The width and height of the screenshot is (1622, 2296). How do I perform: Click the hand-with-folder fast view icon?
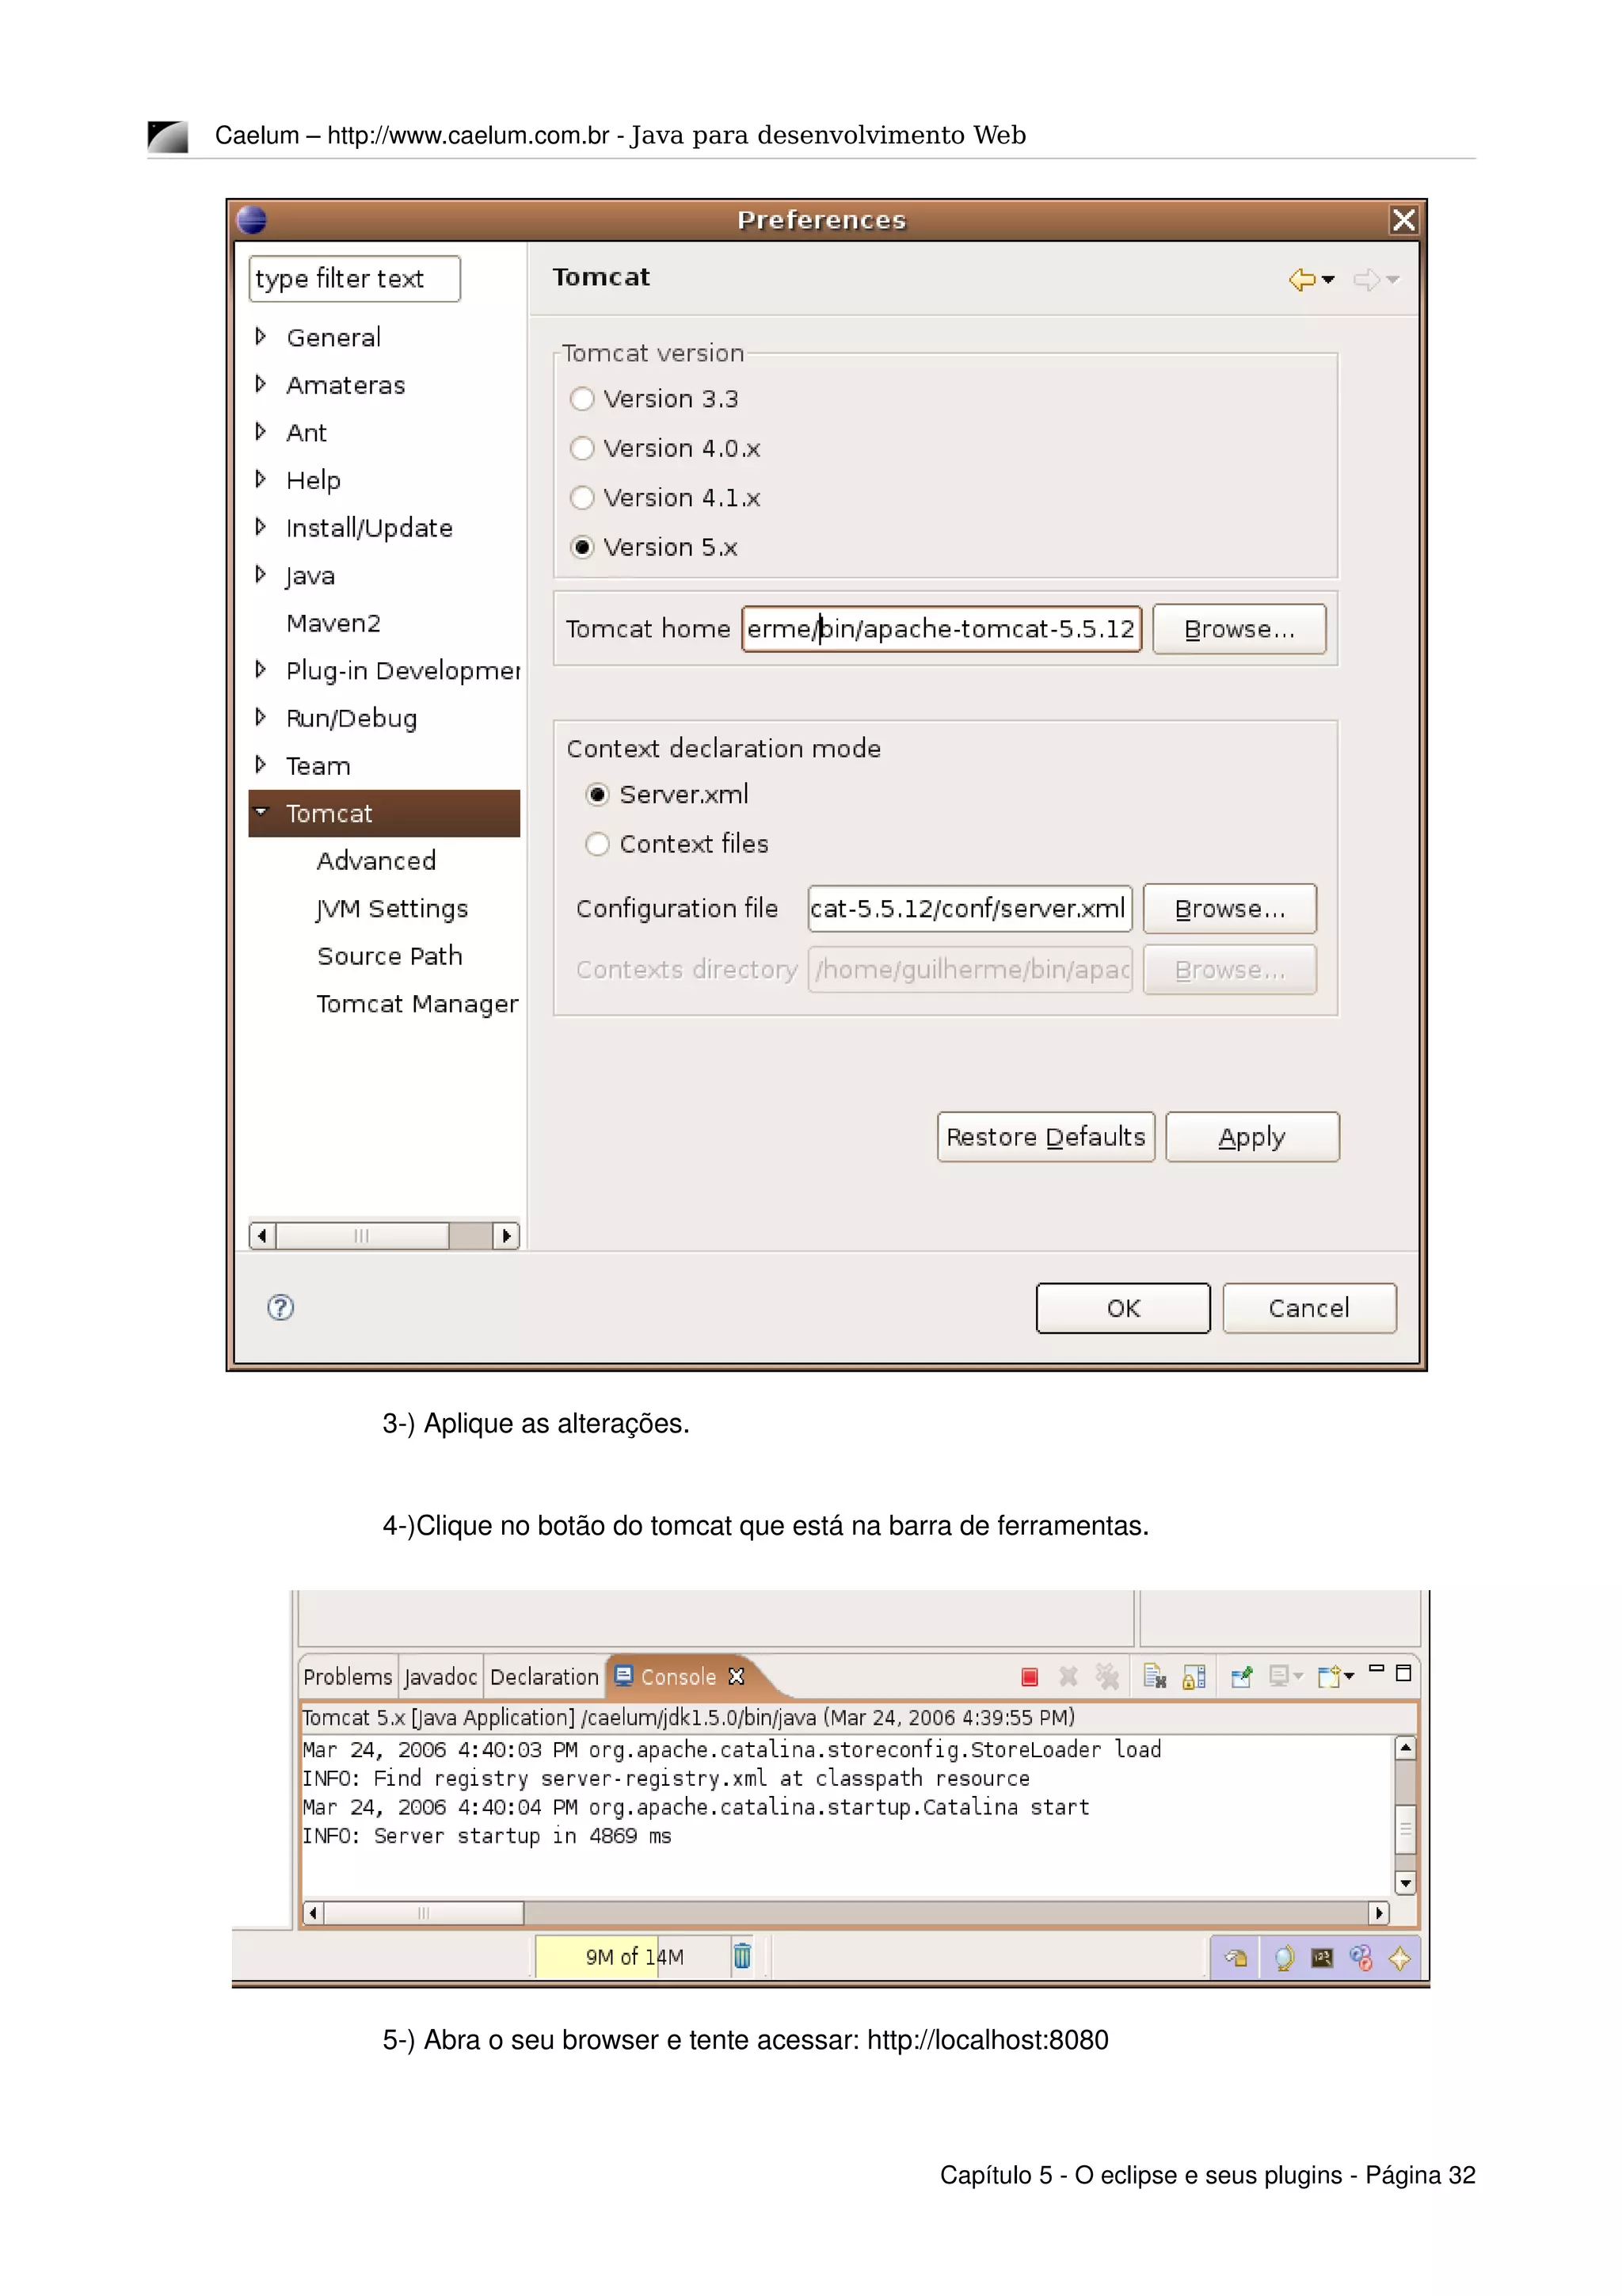1236,1958
